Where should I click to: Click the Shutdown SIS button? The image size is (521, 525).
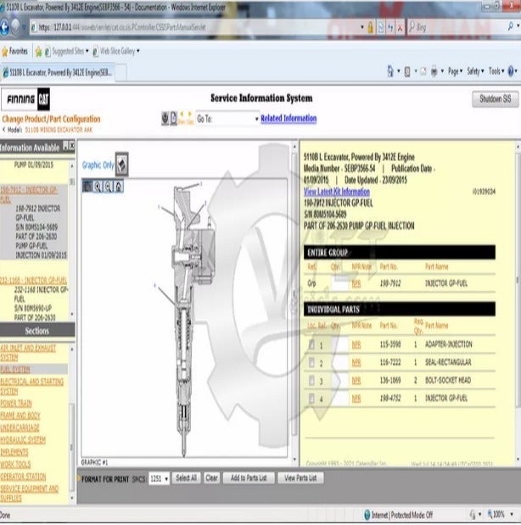pos(496,98)
